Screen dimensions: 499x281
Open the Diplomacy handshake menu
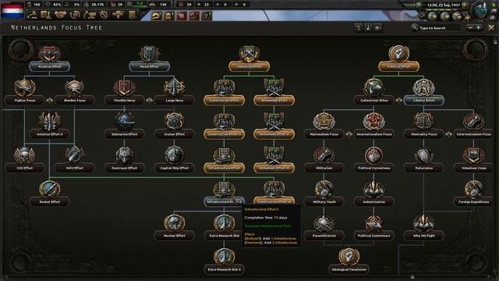[61, 15]
